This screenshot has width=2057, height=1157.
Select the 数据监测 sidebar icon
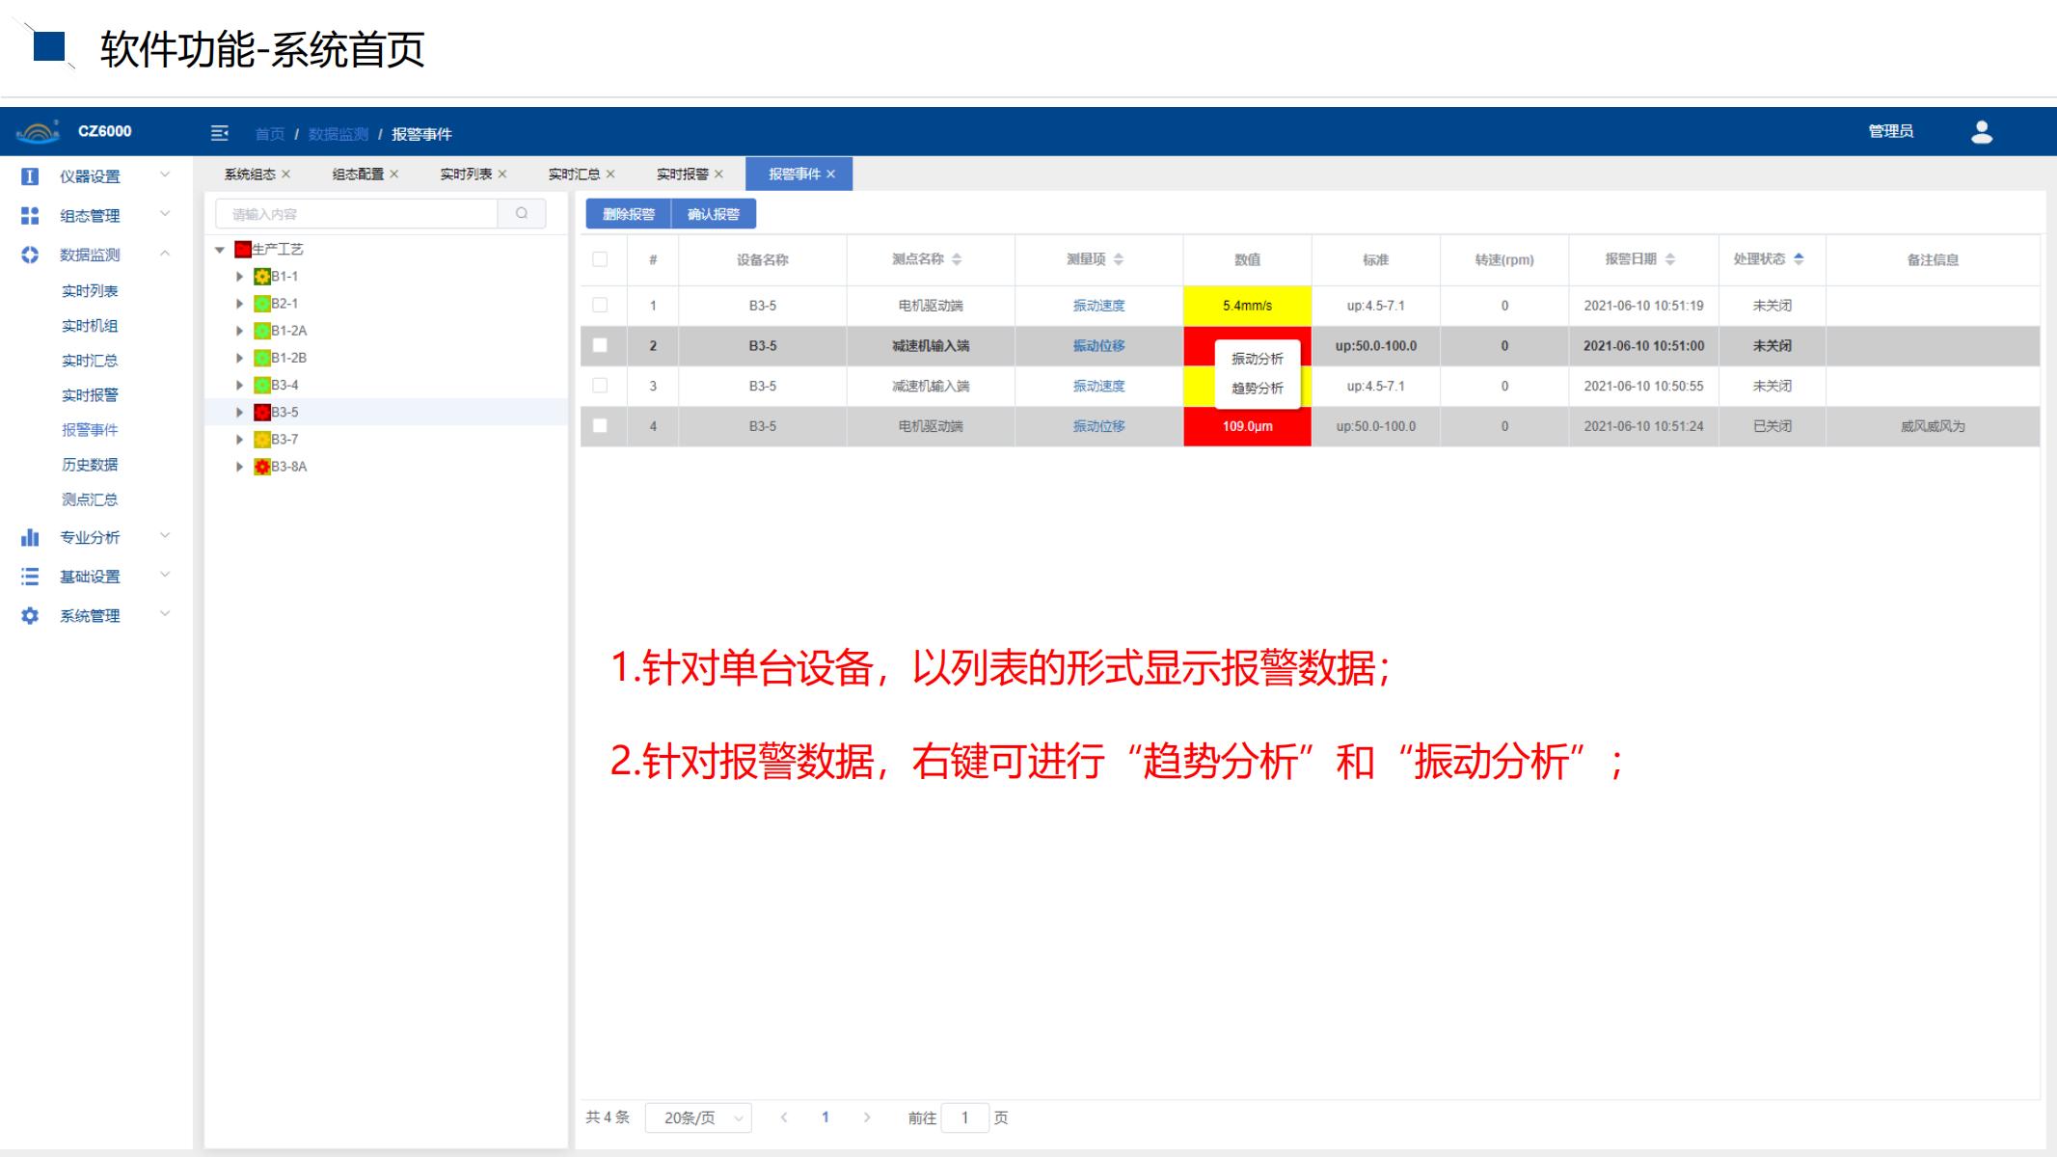30,255
